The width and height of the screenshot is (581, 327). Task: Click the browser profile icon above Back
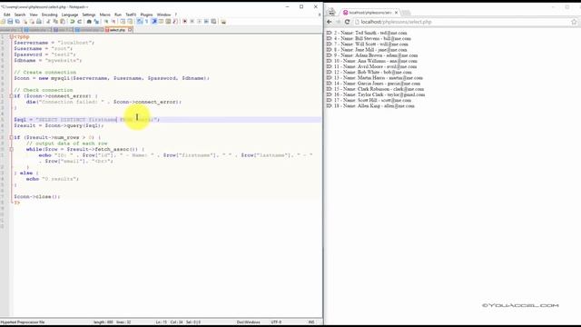coord(331,12)
